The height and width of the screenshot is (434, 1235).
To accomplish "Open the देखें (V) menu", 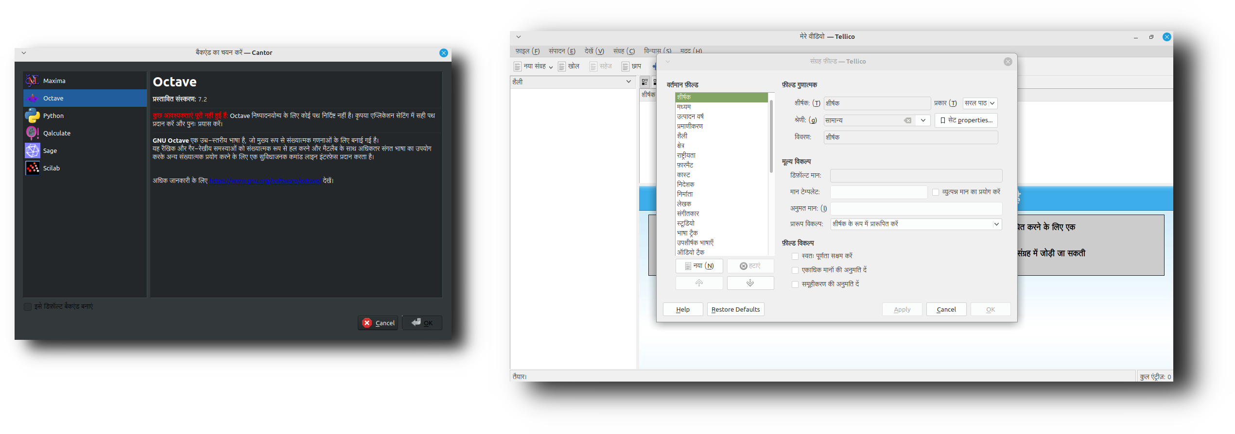I will pos(594,51).
